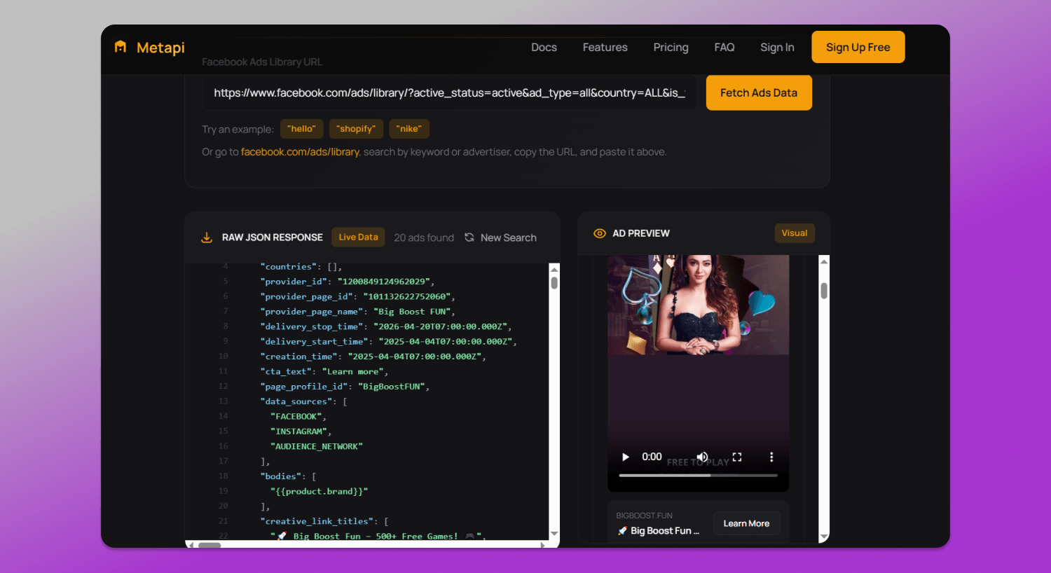The image size is (1051, 573).
Task: Click the "cta_text" JSON line
Action: click(x=324, y=372)
